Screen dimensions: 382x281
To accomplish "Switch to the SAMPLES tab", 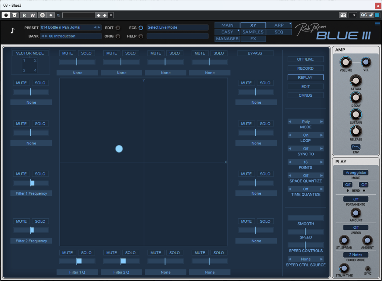I will 253,32.
